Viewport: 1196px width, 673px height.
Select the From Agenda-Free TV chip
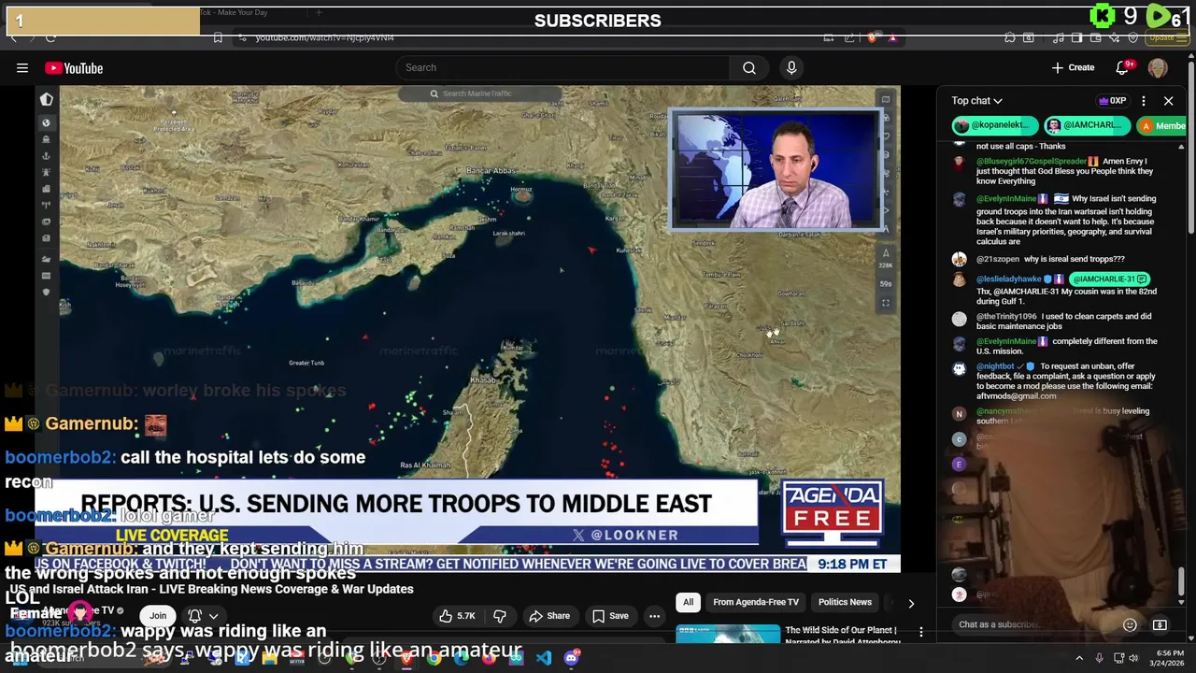[x=756, y=602]
